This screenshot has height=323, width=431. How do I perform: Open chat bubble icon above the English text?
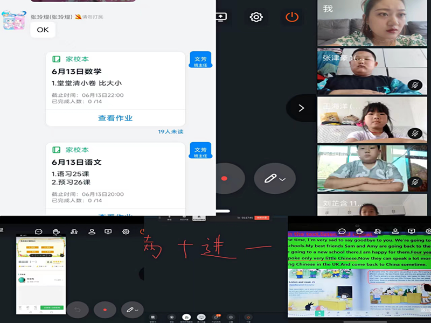tap(342, 231)
